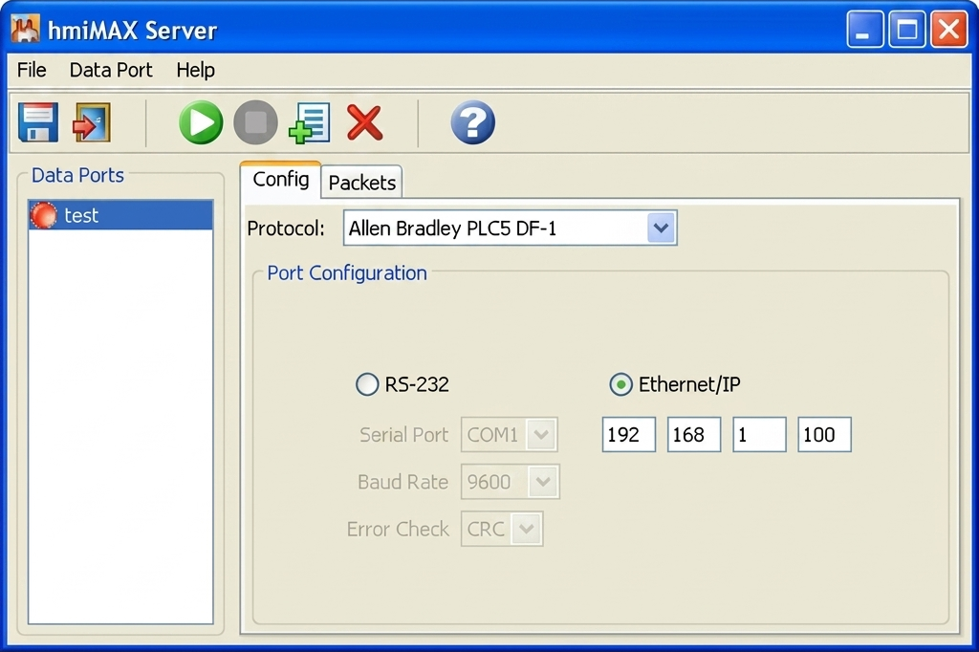Click the red status icon beside test
This screenshot has height=652, width=979.
(44, 215)
